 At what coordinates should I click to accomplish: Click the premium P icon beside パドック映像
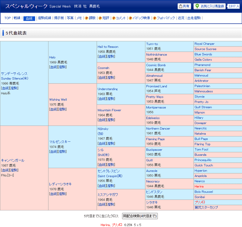(x=130, y=18)
